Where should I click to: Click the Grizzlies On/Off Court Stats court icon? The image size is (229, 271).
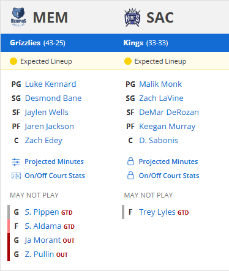click(16, 176)
